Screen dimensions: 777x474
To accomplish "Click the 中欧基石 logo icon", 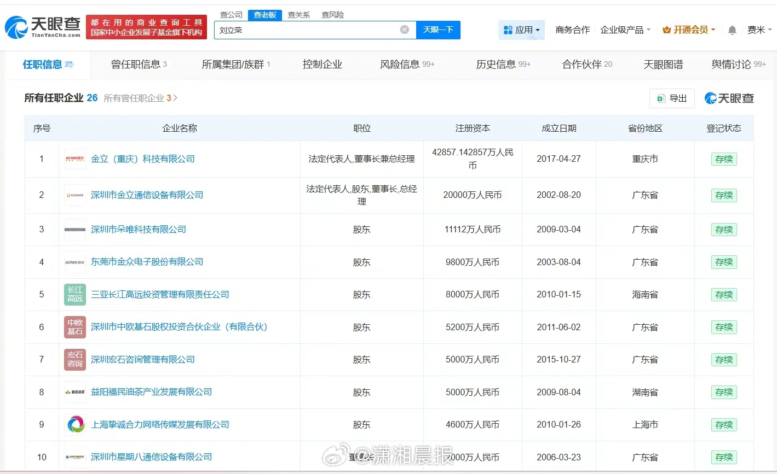I will (x=74, y=327).
